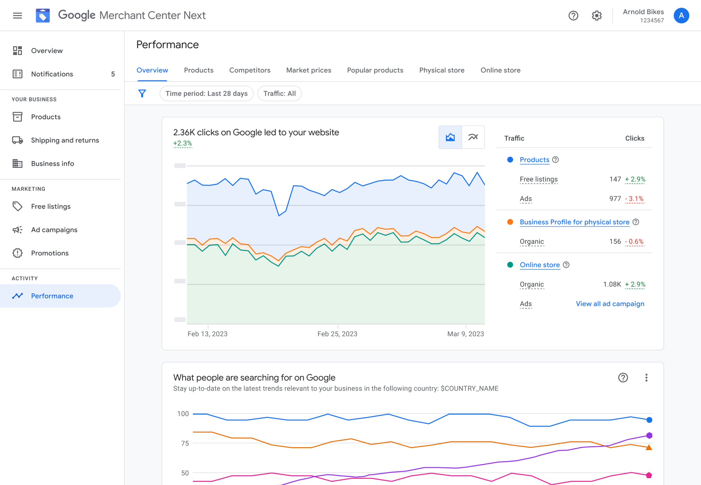Click the Products box icon in sidebar

tap(17, 117)
